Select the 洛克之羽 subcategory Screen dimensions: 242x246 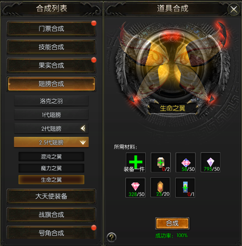51,101
